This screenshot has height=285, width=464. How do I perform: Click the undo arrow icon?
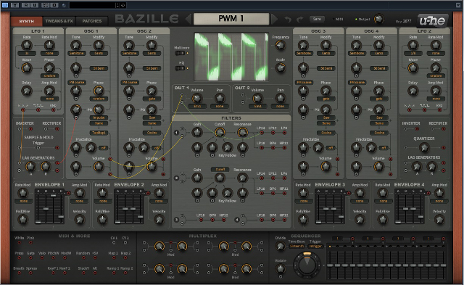288,20
